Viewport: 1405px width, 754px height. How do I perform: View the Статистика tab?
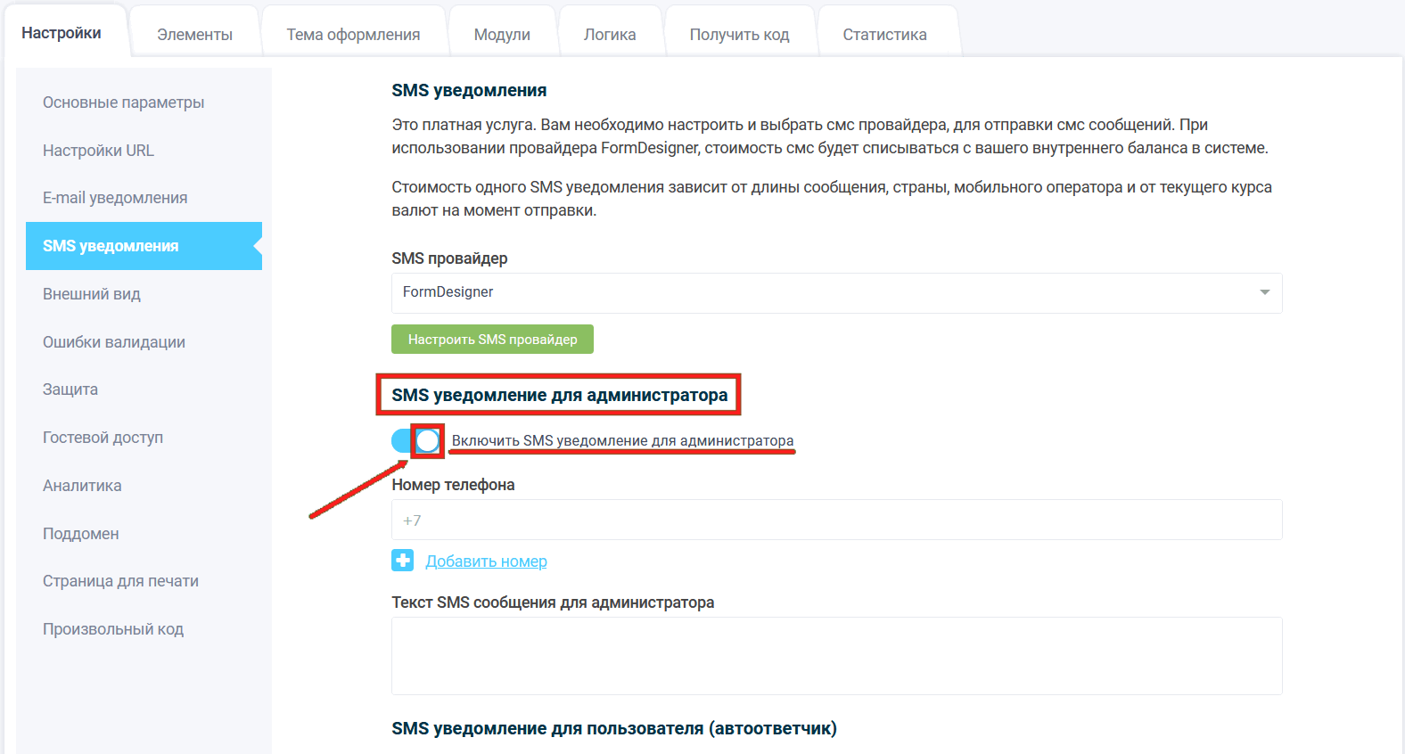point(884,35)
